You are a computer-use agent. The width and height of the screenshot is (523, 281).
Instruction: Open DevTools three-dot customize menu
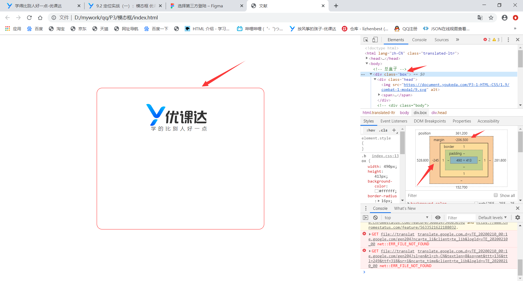pos(508,40)
